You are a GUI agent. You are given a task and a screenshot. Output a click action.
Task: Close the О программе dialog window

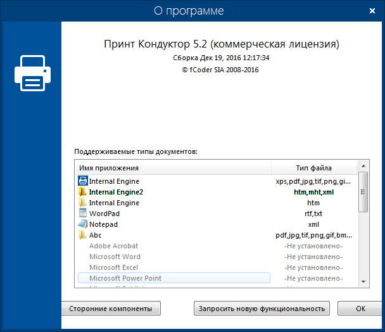tap(370, 11)
